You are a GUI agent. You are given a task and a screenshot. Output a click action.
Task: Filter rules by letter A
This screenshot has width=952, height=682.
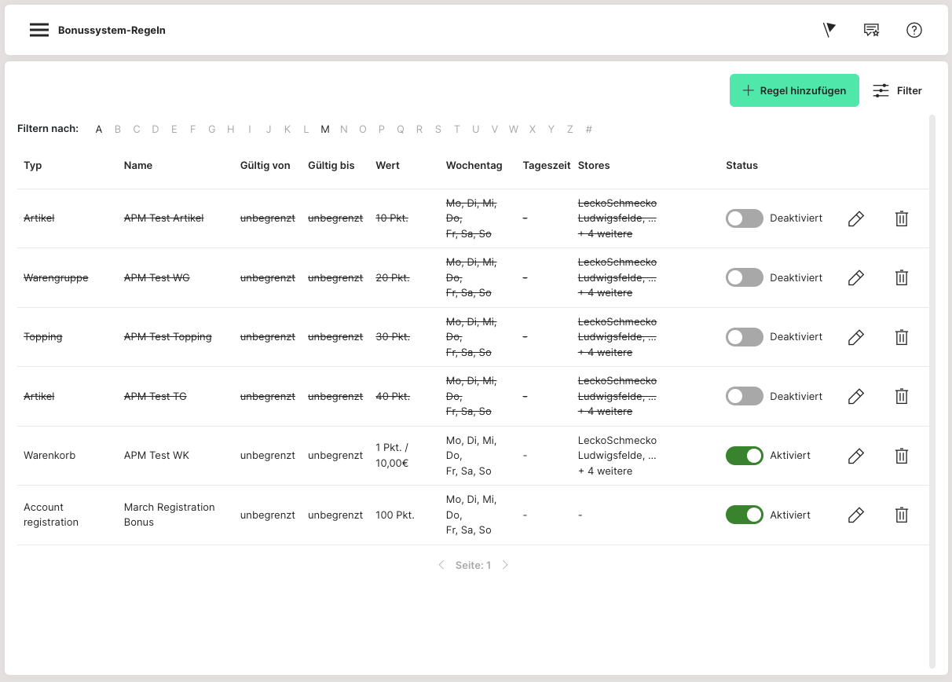(99, 130)
